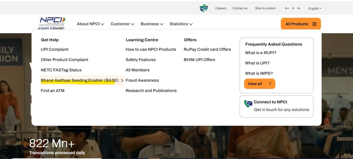The image size is (353, 159).
Task: Reset font size with A
Action: pos(293,8)
